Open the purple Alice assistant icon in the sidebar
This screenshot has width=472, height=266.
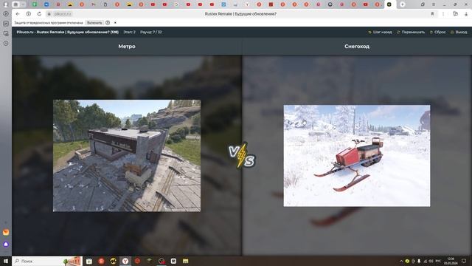tap(6, 245)
